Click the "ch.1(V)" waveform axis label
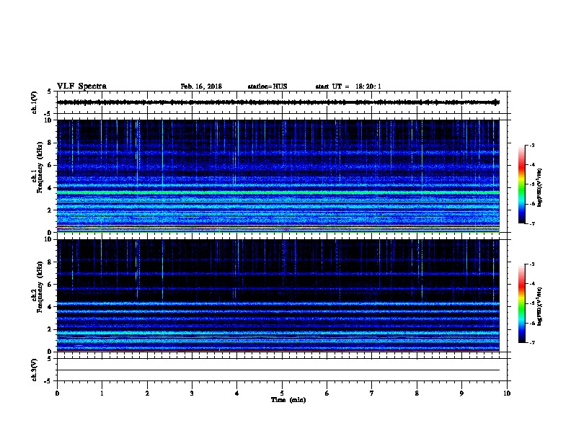This screenshot has height=441, width=571. (34, 102)
